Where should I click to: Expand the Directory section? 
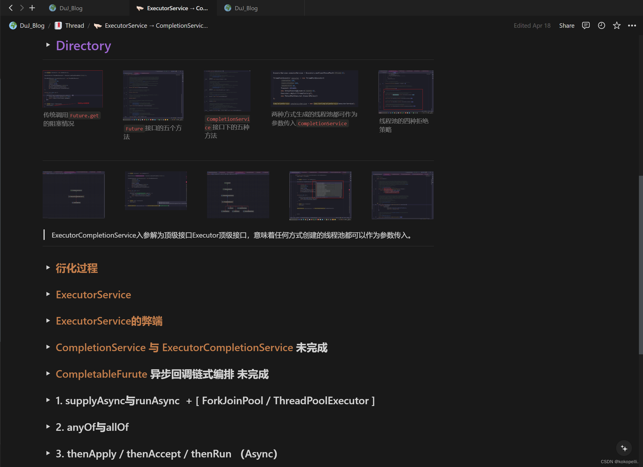pyautogui.click(x=48, y=45)
